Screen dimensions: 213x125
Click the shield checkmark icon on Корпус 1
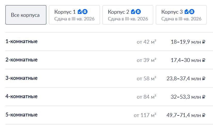point(80,12)
